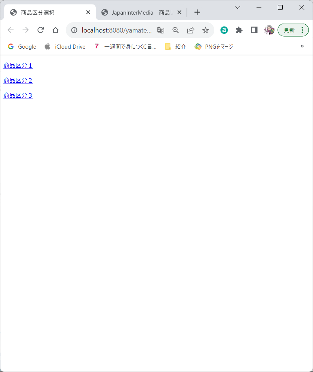Share this page
313x372 pixels.
point(191,30)
